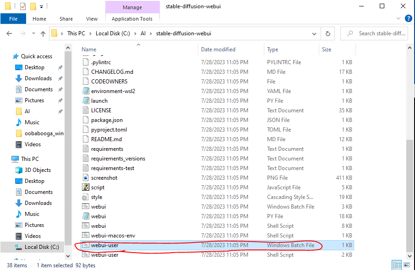This screenshot has width=415, height=270.
Task: Expand the chevron after AI in breadcrumb
Action: (151, 33)
